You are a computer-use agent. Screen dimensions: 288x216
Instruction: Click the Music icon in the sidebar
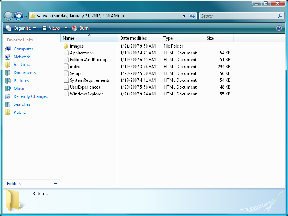point(8,89)
